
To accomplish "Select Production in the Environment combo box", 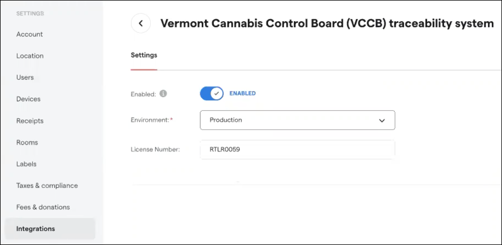I will tap(297, 120).
